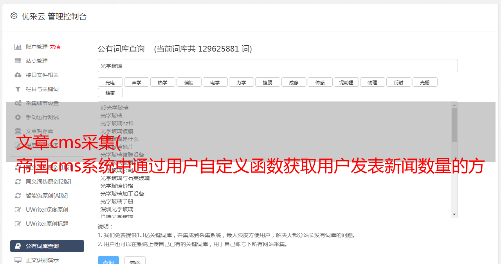Click the 光栅 tag button

425,82
